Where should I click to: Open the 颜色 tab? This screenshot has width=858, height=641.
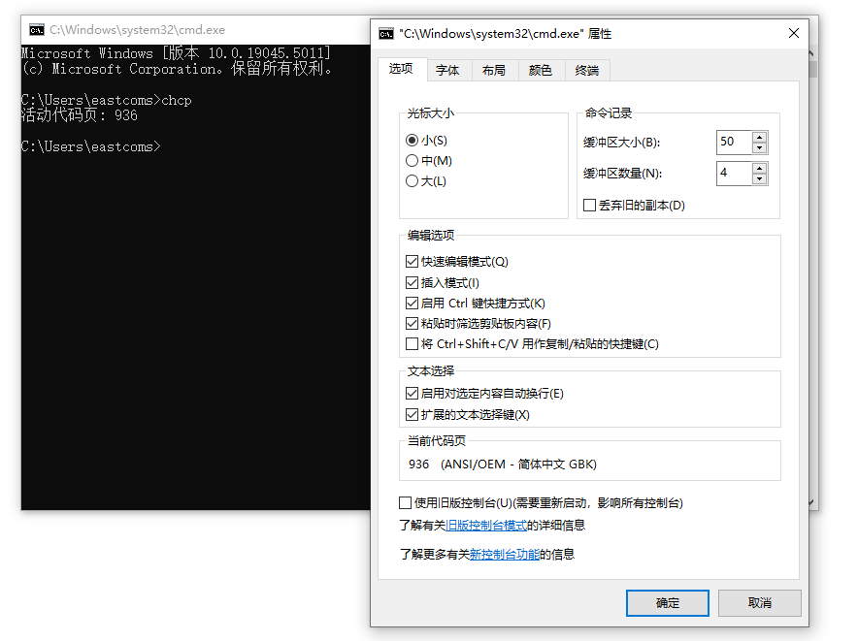[541, 71]
